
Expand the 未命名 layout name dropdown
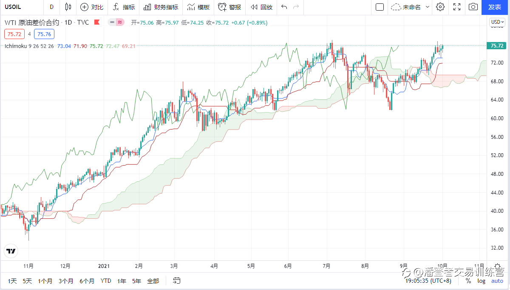point(428,7)
